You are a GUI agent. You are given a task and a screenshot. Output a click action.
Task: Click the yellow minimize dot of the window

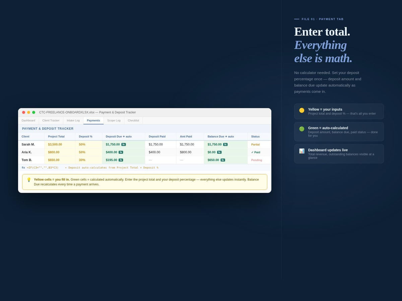[28, 112]
